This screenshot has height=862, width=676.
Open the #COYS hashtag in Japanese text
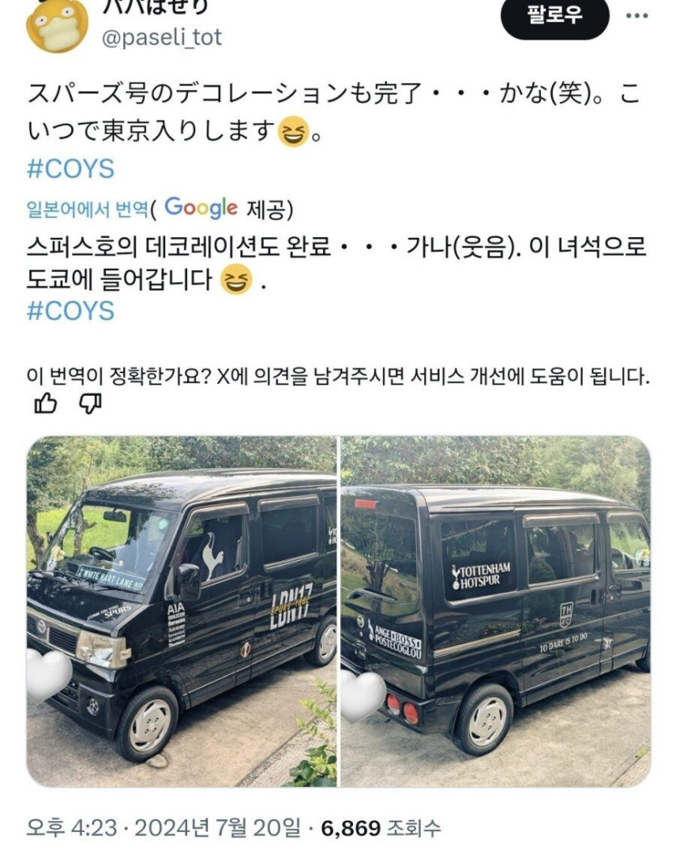point(70,169)
